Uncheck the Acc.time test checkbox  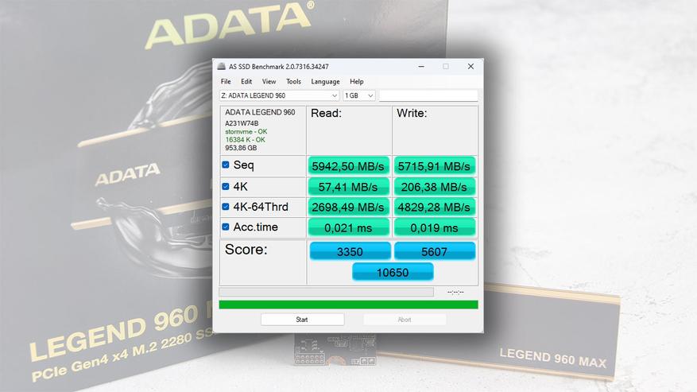(226, 227)
